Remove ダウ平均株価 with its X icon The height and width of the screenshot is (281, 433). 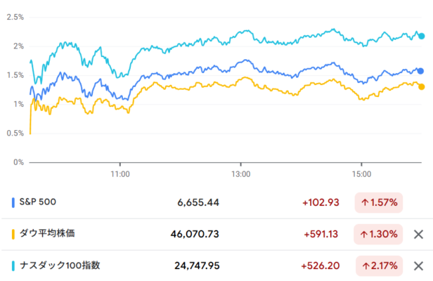coord(418,235)
